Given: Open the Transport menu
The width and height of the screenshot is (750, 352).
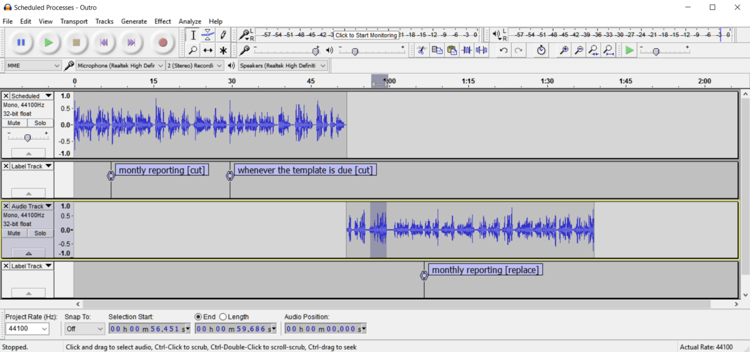Looking at the screenshot, I should point(74,21).
